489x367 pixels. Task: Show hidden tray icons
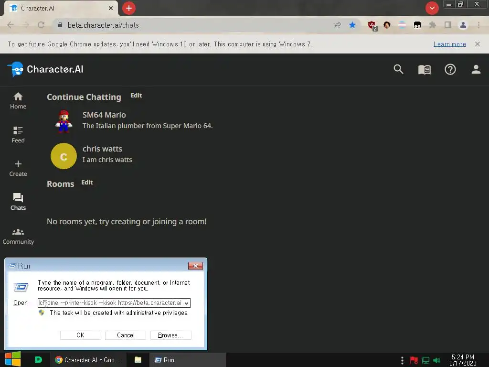click(x=402, y=360)
